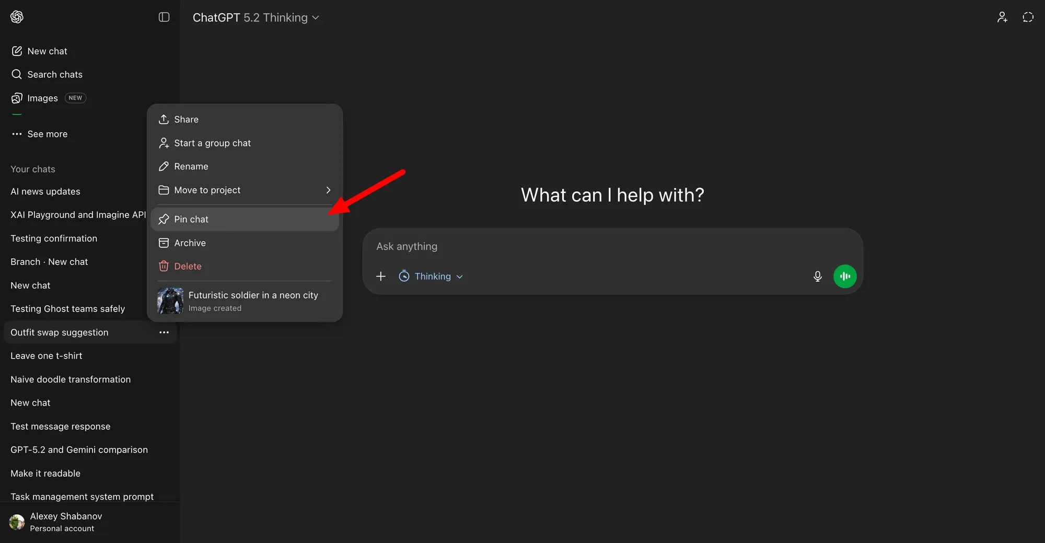Click the Pin chat pin icon
Image resolution: width=1045 pixels, height=543 pixels.
point(164,219)
